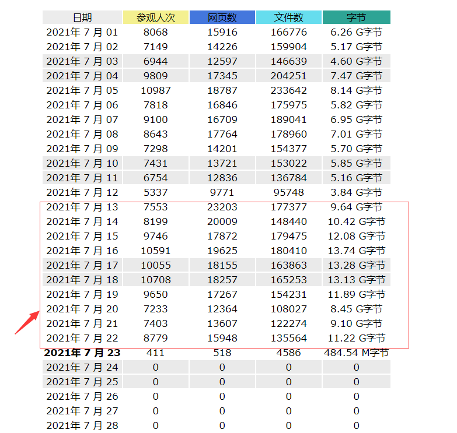Viewport: 457px width, 433px height.
Task: Select the files value 4586
Action: click(288, 353)
